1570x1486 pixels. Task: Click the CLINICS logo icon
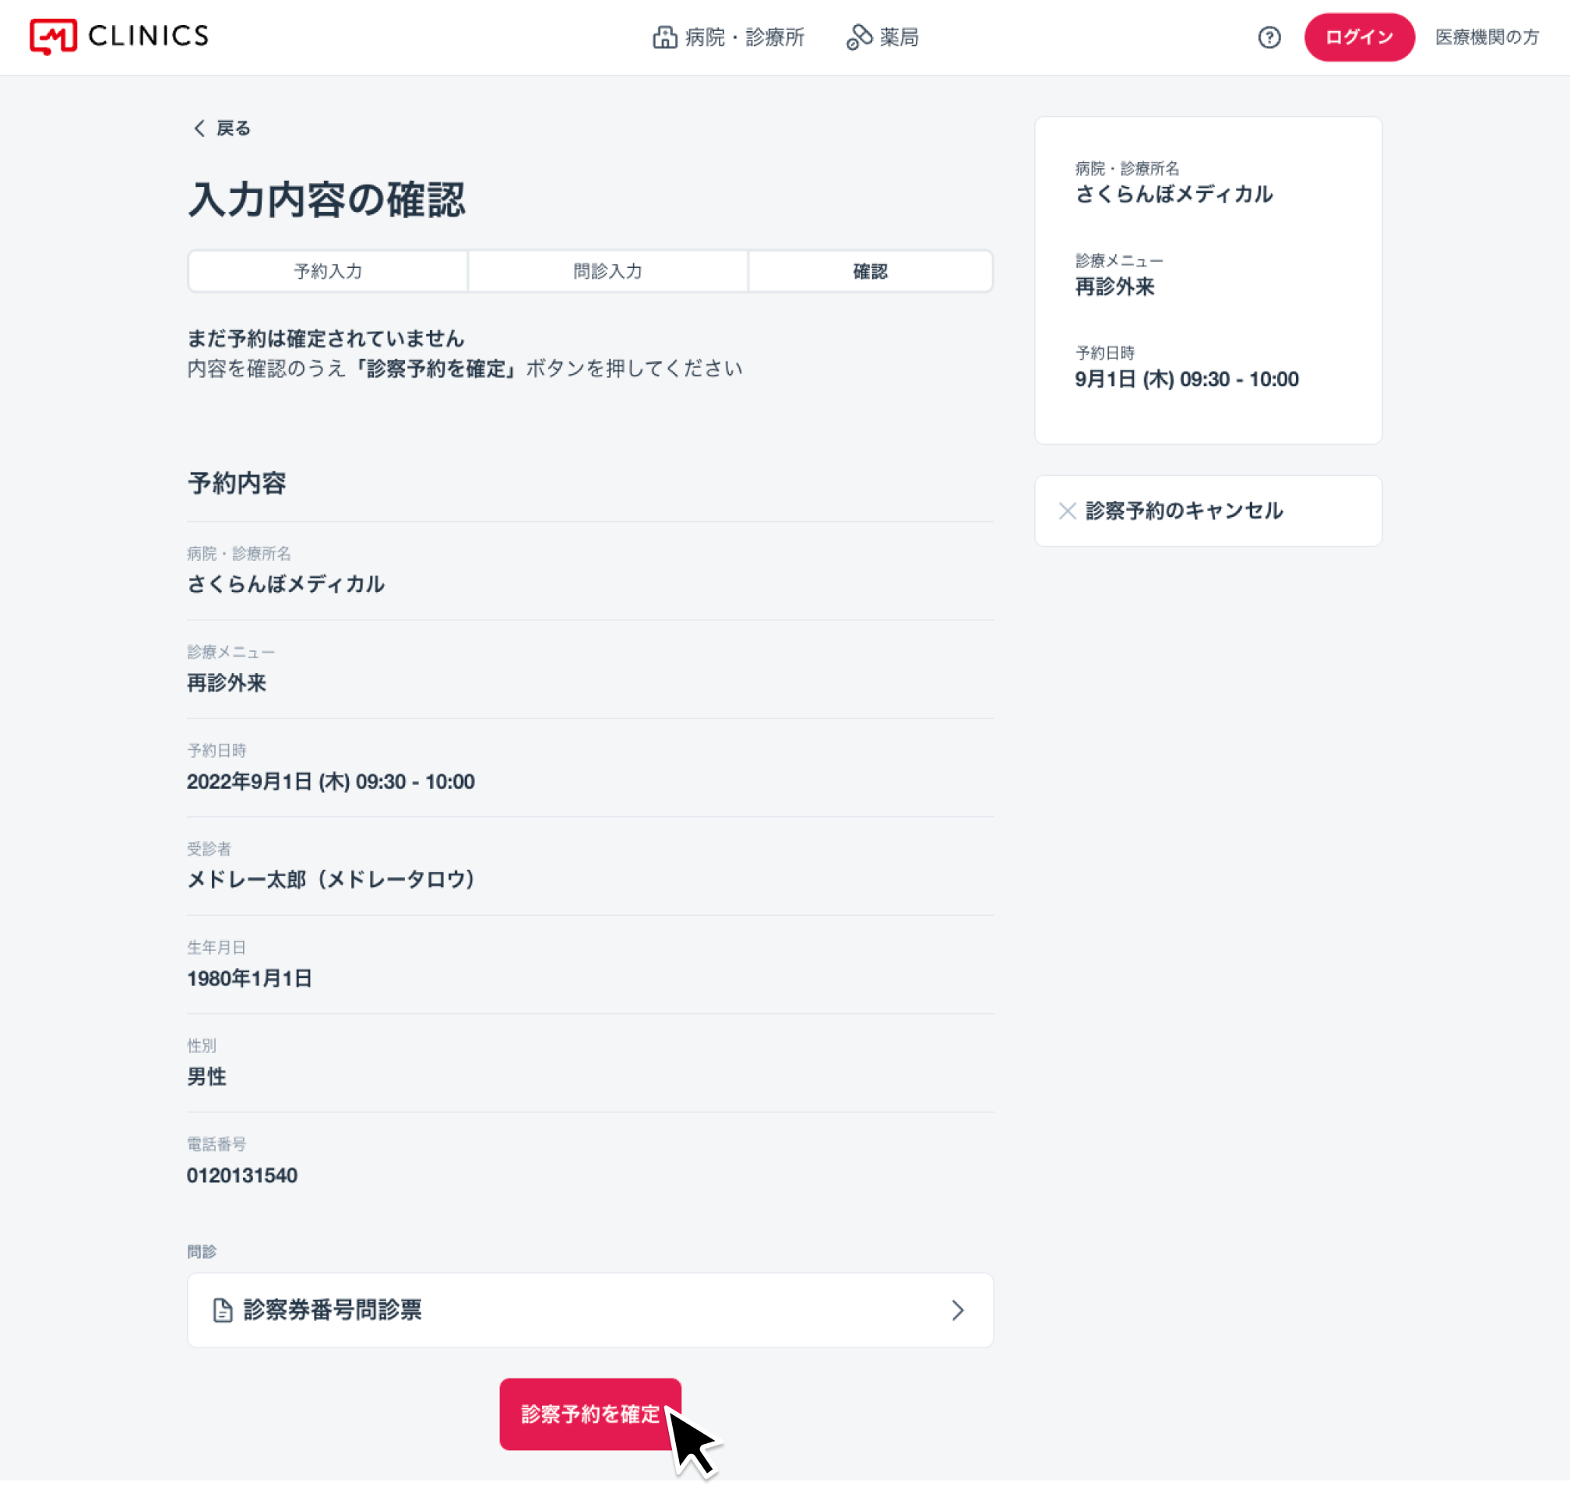coord(53,37)
